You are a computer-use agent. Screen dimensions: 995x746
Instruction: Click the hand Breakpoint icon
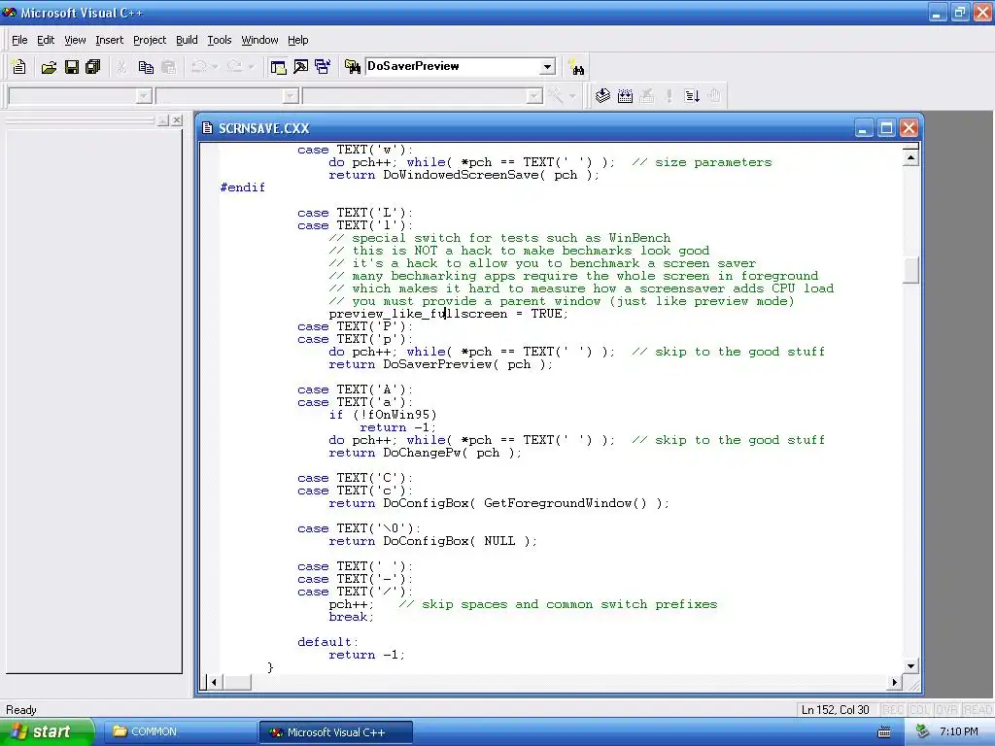(x=714, y=96)
